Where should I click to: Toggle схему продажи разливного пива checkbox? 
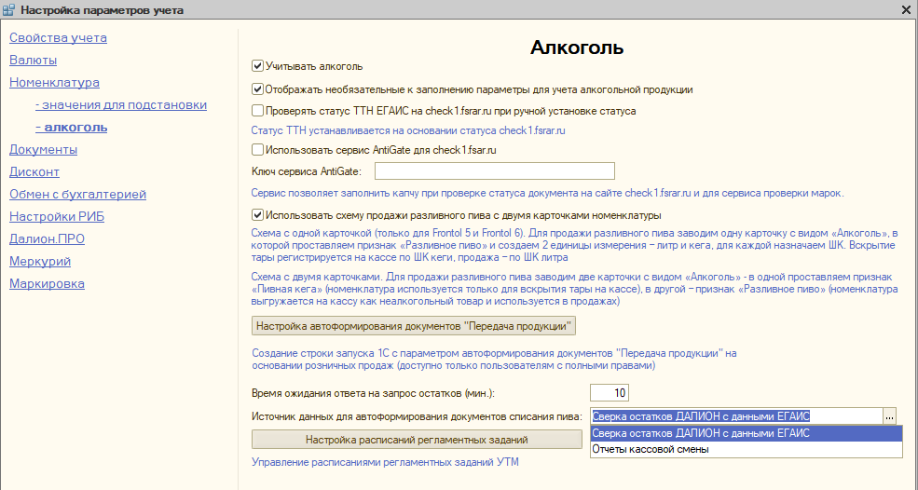(257, 215)
